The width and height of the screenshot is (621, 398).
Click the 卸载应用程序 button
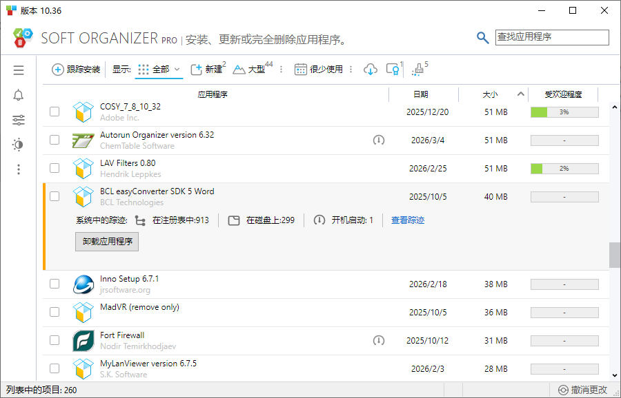tap(107, 242)
